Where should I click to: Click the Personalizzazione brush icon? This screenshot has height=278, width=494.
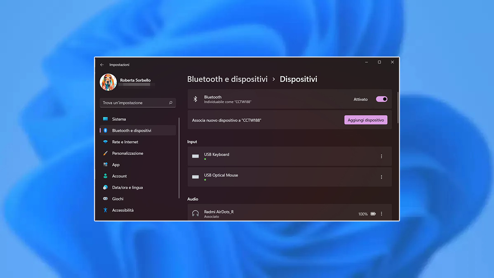tap(106, 153)
